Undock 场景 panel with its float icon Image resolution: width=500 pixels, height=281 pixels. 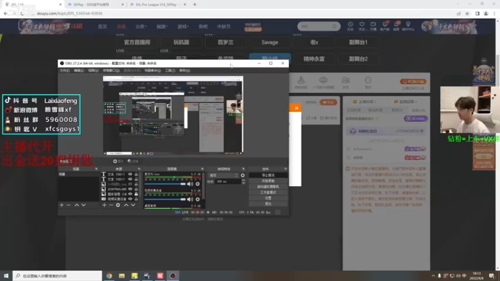(96, 169)
